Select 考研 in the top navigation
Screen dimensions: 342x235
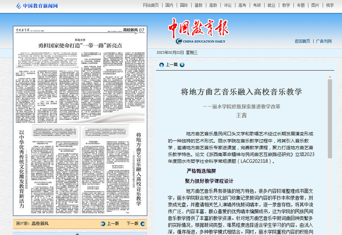click(x=257, y=6)
